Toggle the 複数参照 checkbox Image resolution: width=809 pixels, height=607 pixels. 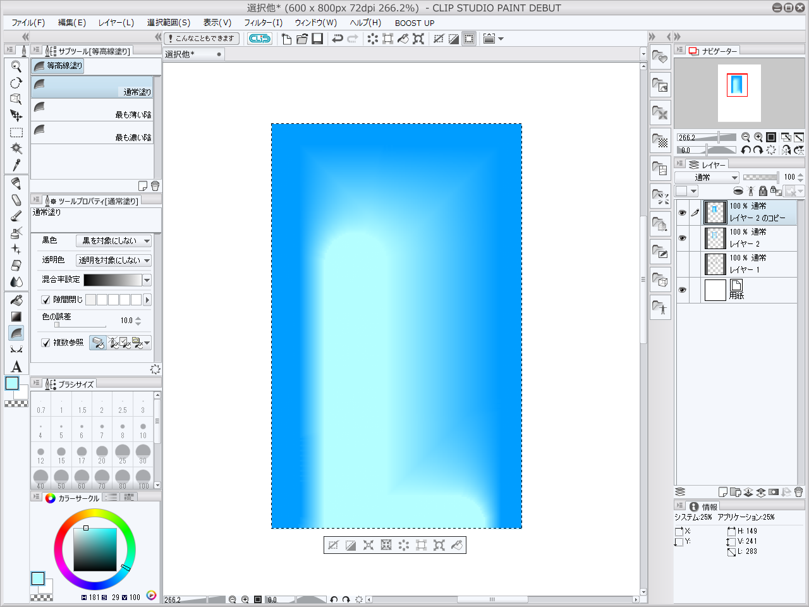[x=46, y=343]
